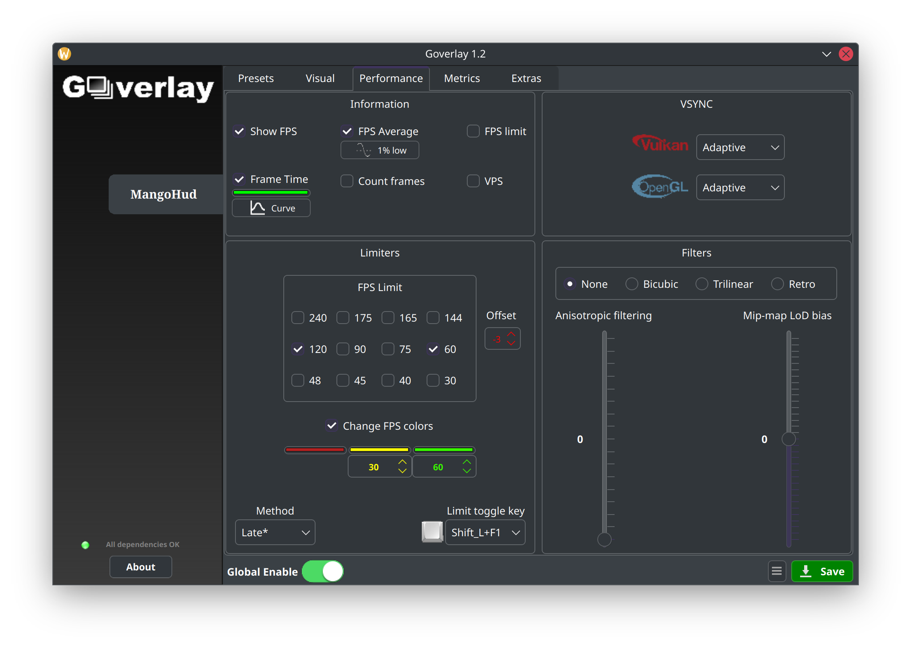Increase the green 60 FPS threshold
Image resolution: width=912 pixels, height=648 pixels.
click(x=466, y=462)
